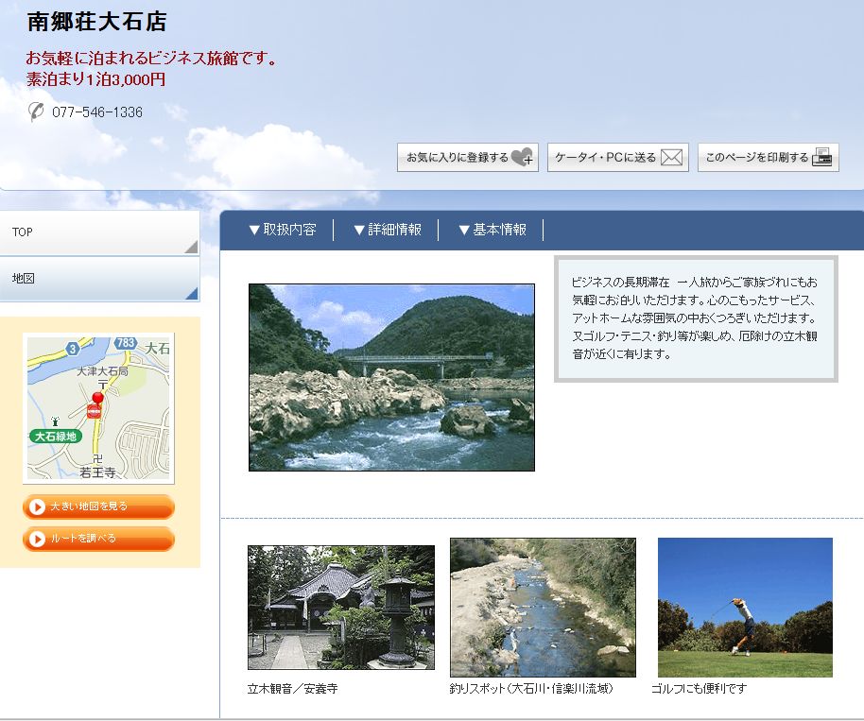Click the play arrow on ルートを調べる
The height and width of the screenshot is (721, 864).
click(x=37, y=539)
